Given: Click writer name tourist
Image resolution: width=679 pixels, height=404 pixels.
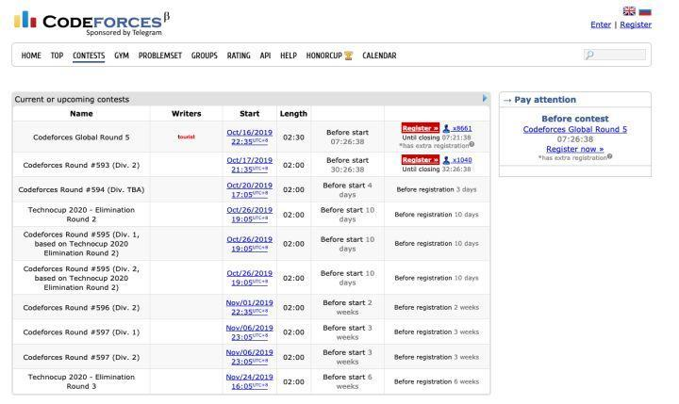Looking at the screenshot, I should coord(186,137).
